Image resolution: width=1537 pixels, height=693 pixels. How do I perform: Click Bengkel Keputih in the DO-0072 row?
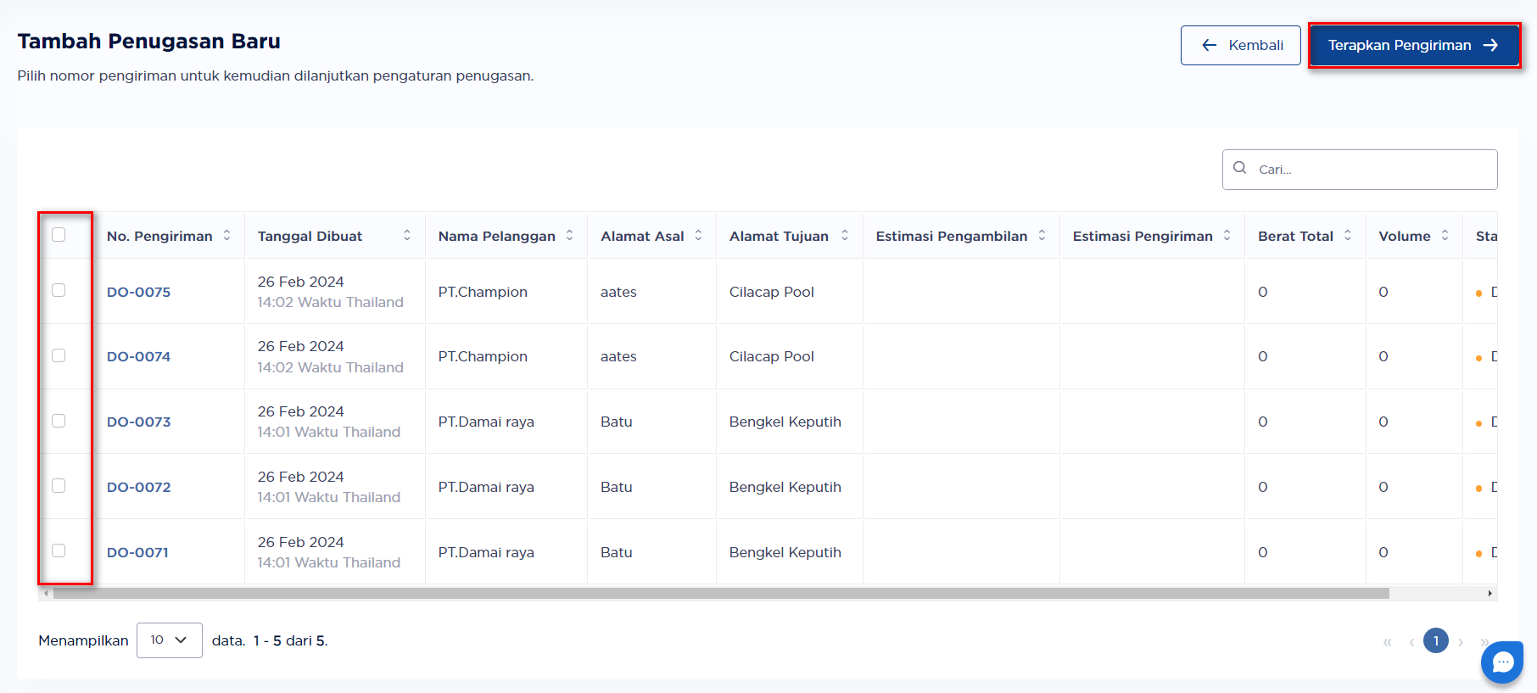pyautogui.click(x=785, y=487)
